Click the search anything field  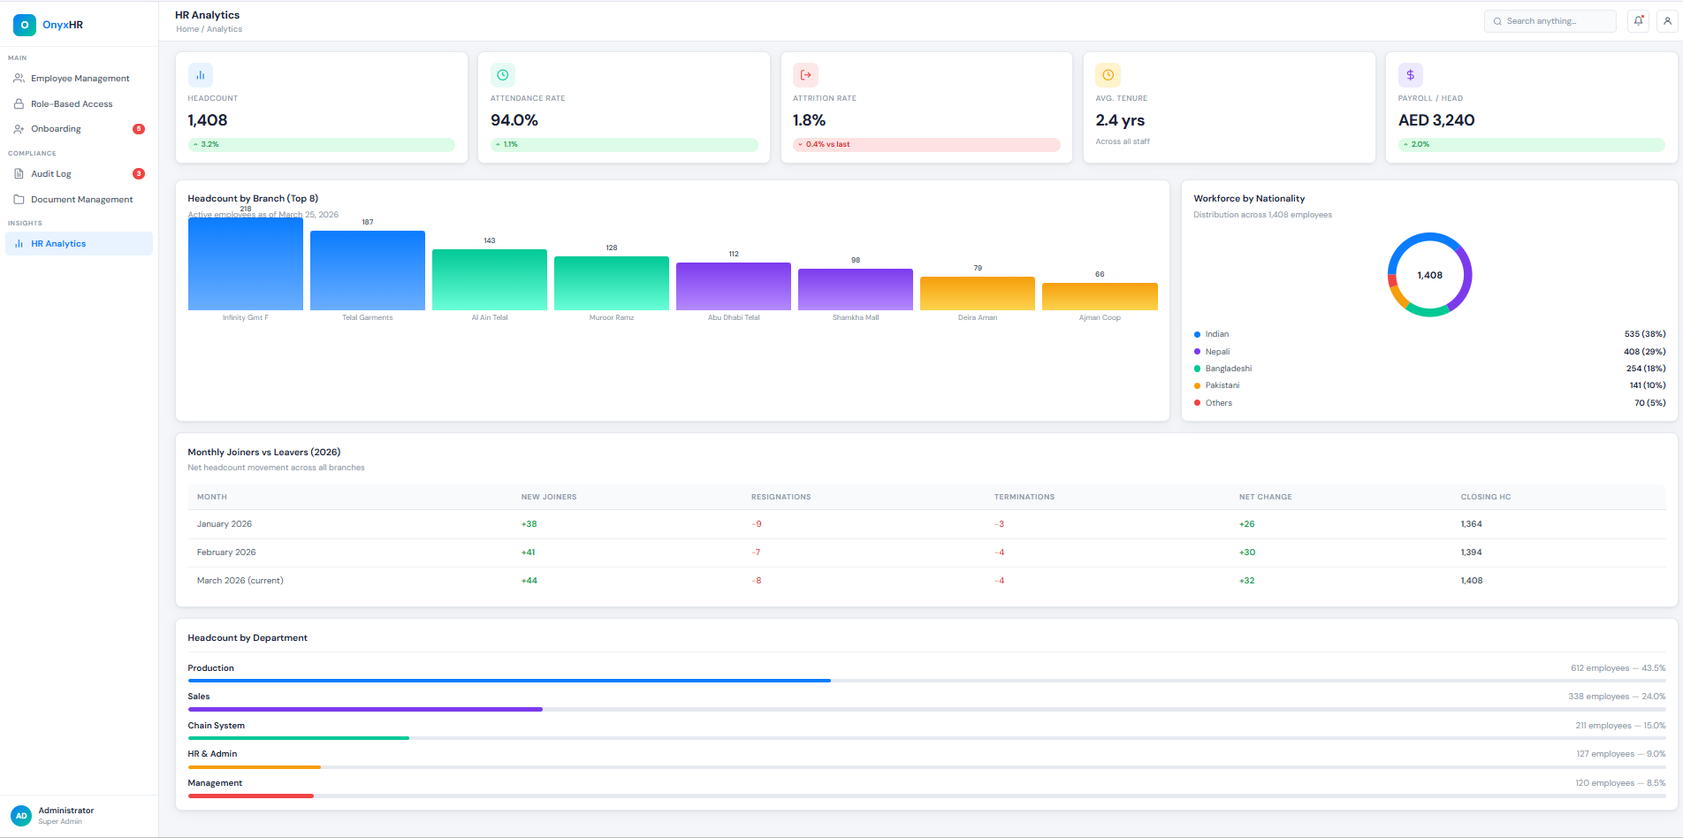1550,20
